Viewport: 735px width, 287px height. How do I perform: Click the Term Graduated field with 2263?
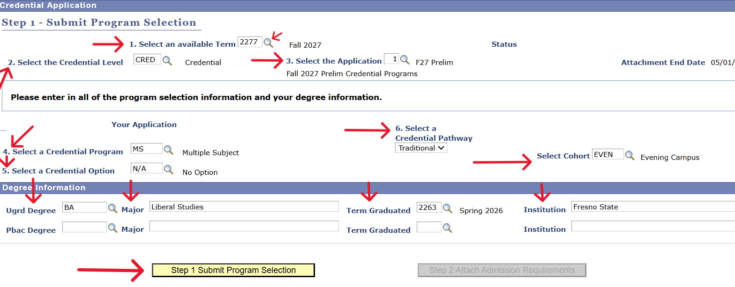coord(429,207)
